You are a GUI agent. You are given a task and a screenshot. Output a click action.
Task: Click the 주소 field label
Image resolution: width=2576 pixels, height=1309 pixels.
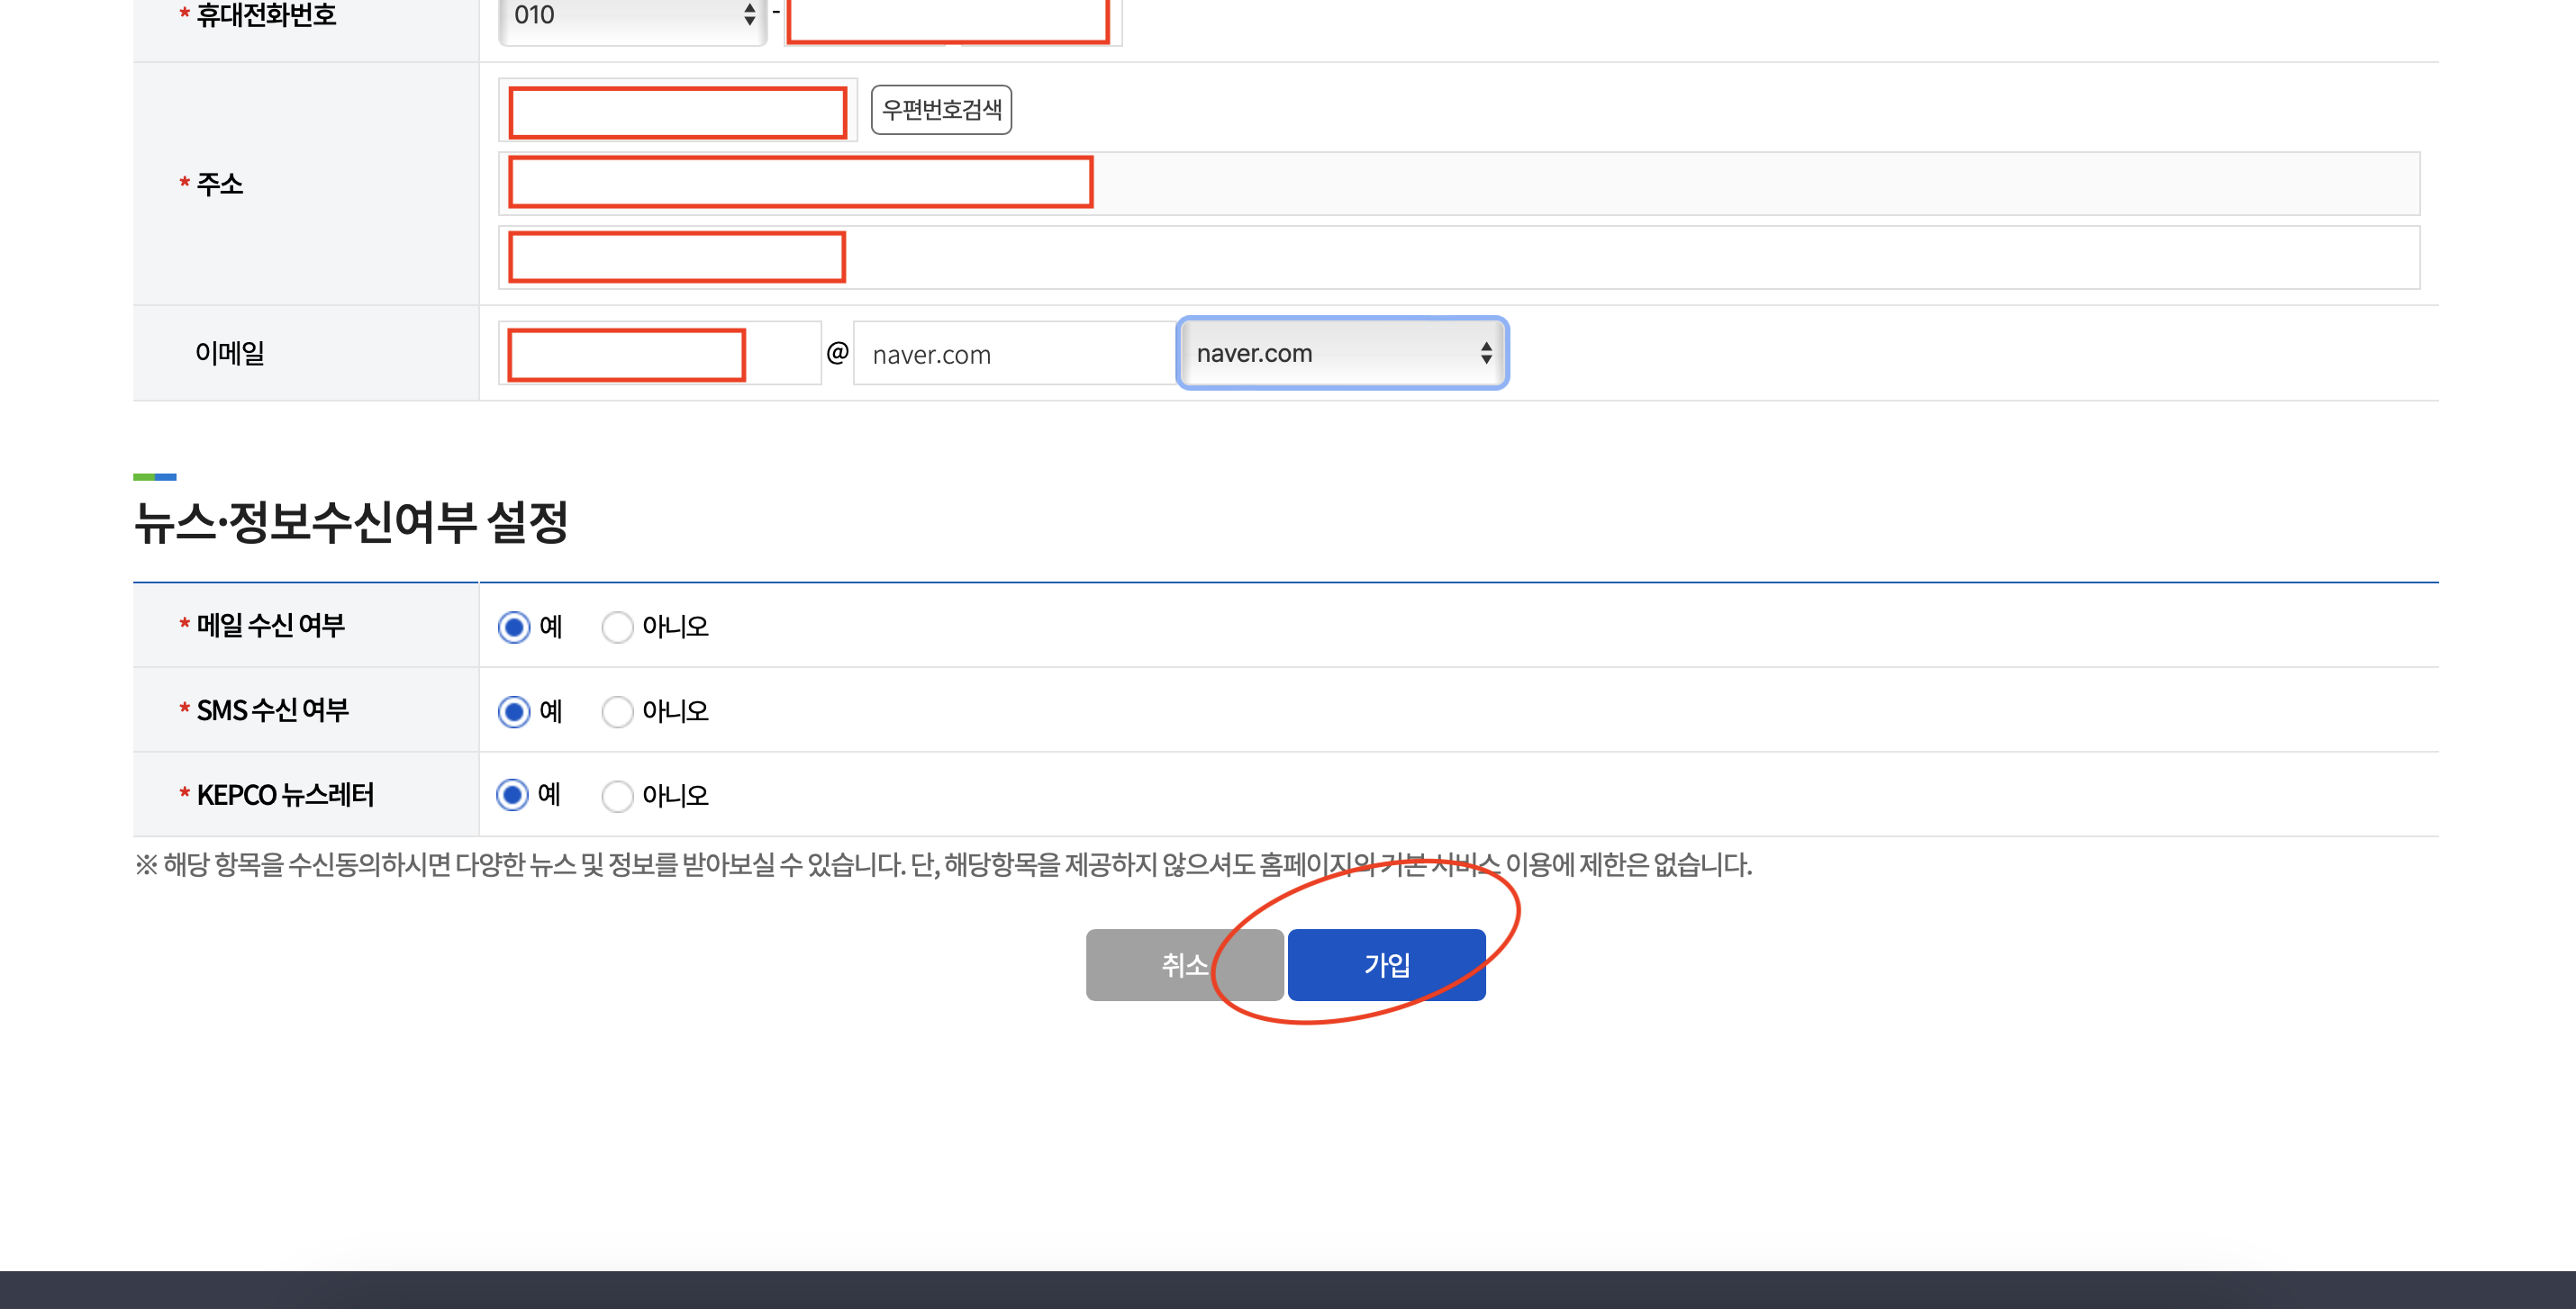(x=219, y=184)
